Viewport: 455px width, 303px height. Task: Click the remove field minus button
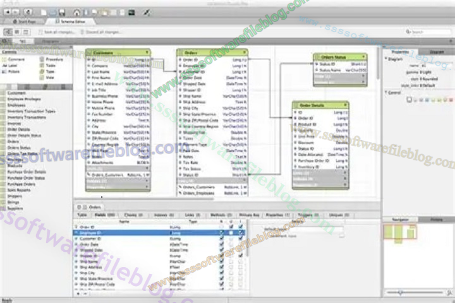(85, 294)
